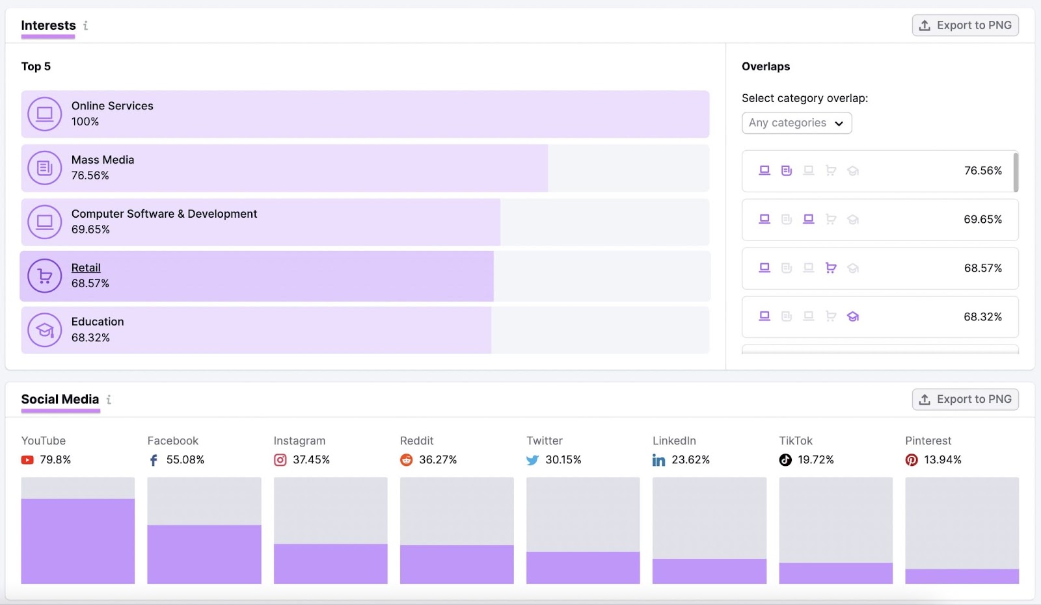Click the Reddit icon

[406, 459]
